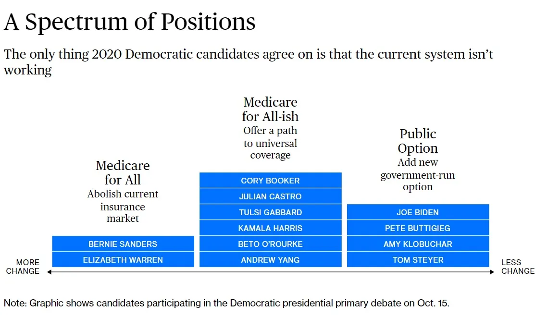The image size is (548, 317).
Task: Select the Pete Buttigieg bar
Action: (x=418, y=228)
